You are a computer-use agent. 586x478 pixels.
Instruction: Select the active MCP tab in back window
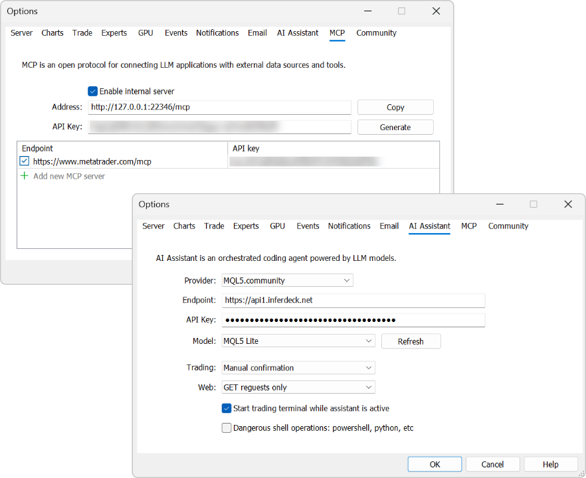(337, 33)
